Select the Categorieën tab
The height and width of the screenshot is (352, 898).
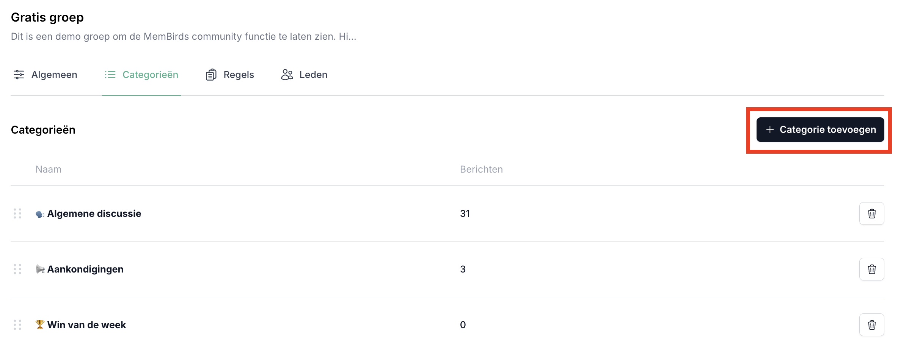click(150, 75)
